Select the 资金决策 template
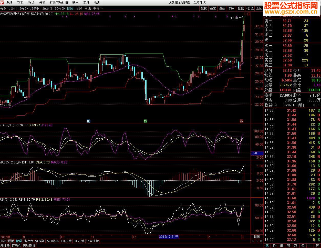The height and width of the screenshot is (248, 321). (x=92, y=241)
